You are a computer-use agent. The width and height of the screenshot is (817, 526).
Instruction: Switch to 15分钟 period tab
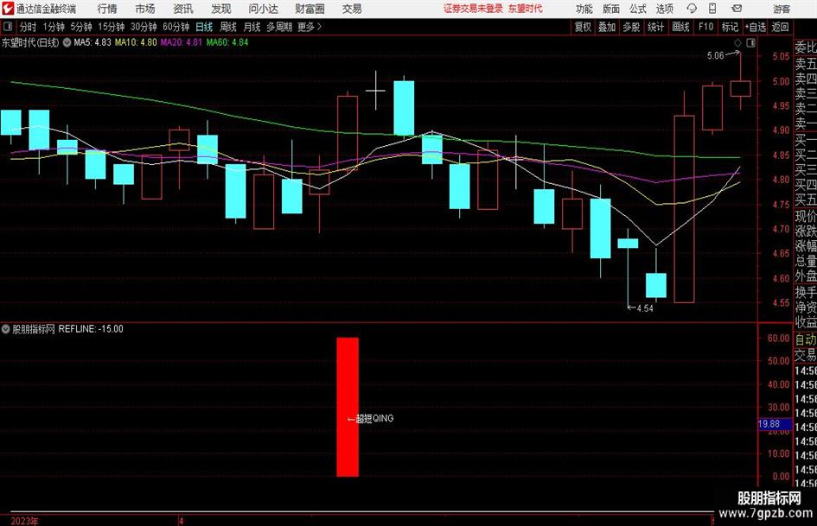pos(112,27)
